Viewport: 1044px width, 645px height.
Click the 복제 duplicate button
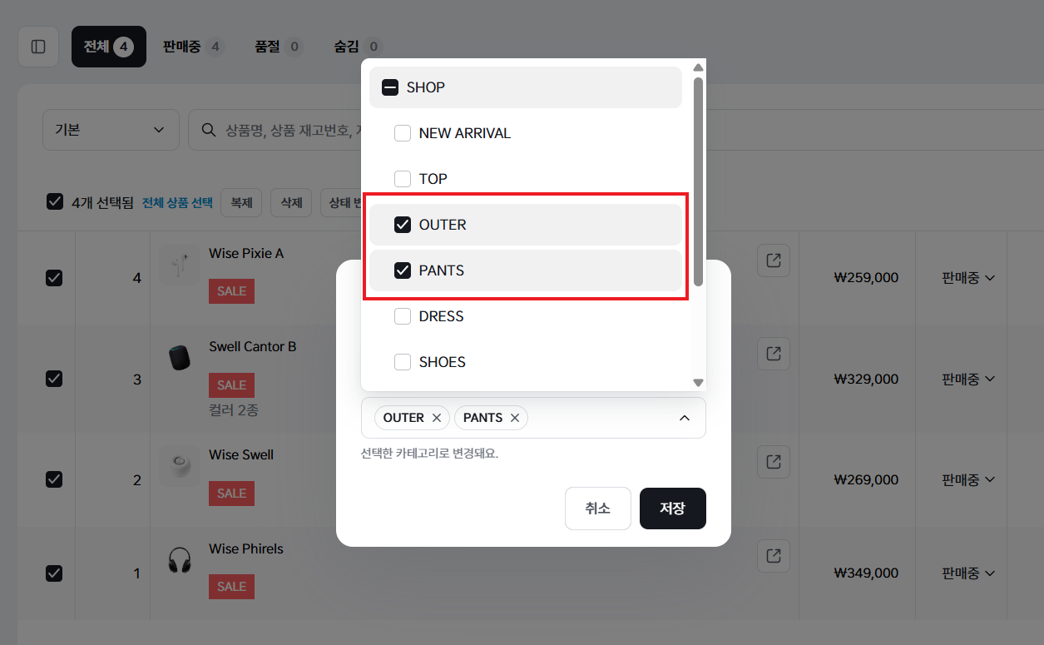[x=241, y=202]
